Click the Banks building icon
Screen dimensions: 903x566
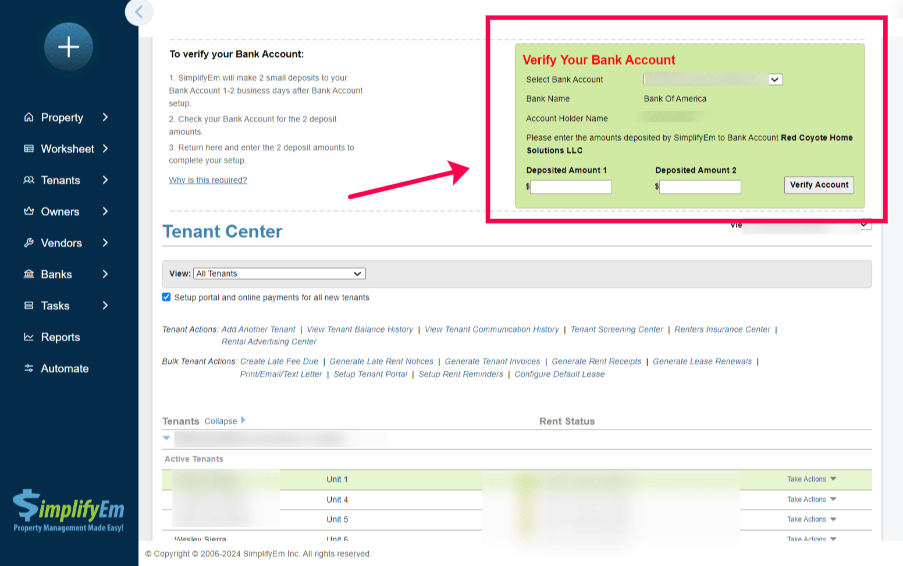point(29,274)
